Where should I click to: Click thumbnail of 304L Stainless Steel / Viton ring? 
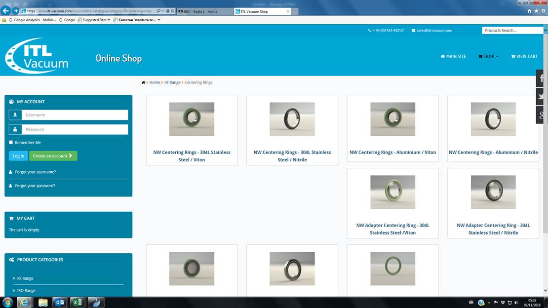click(192, 119)
